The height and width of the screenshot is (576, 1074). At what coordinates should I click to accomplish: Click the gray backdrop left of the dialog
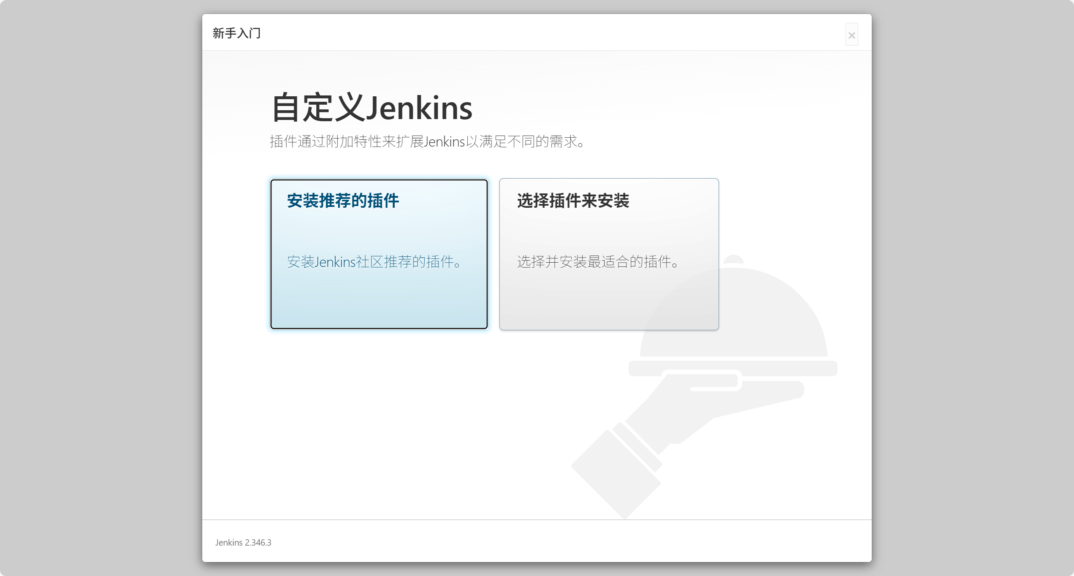coord(101,287)
